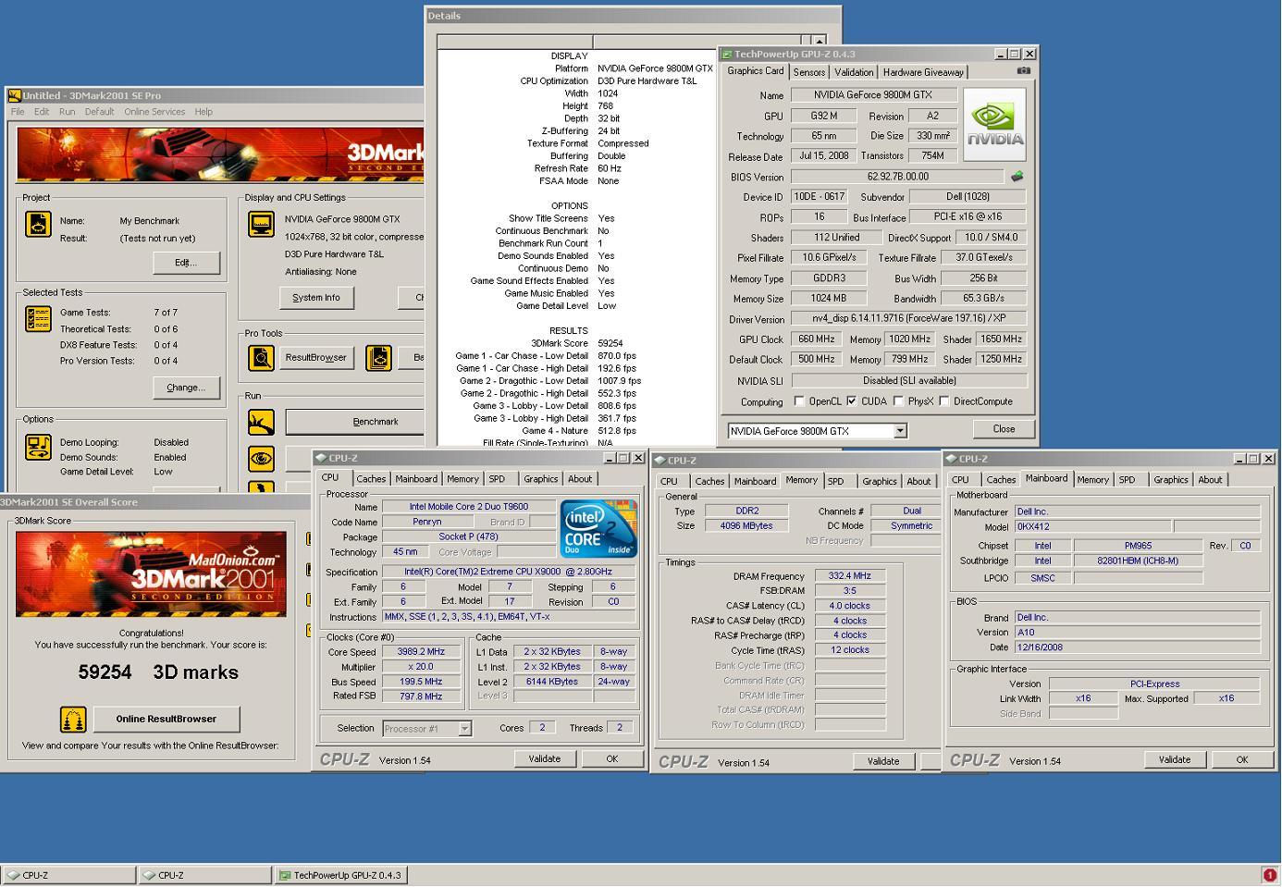Click the Core Speed value 3989.2 MHz
Viewport: 1282px width, 887px height.
(421, 652)
